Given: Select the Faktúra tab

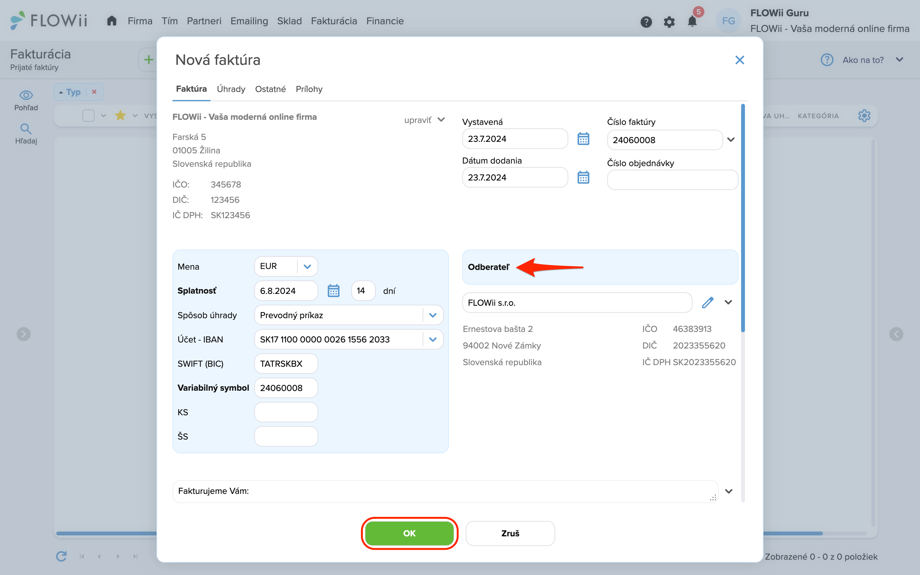Looking at the screenshot, I should pyautogui.click(x=191, y=89).
